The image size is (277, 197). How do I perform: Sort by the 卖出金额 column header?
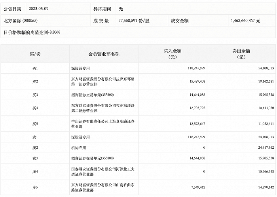tap(241, 54)
